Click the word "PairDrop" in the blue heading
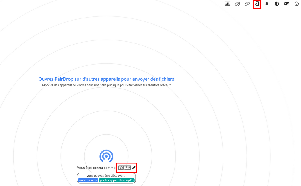The image size is (301, 186). (x=64, y=79)
